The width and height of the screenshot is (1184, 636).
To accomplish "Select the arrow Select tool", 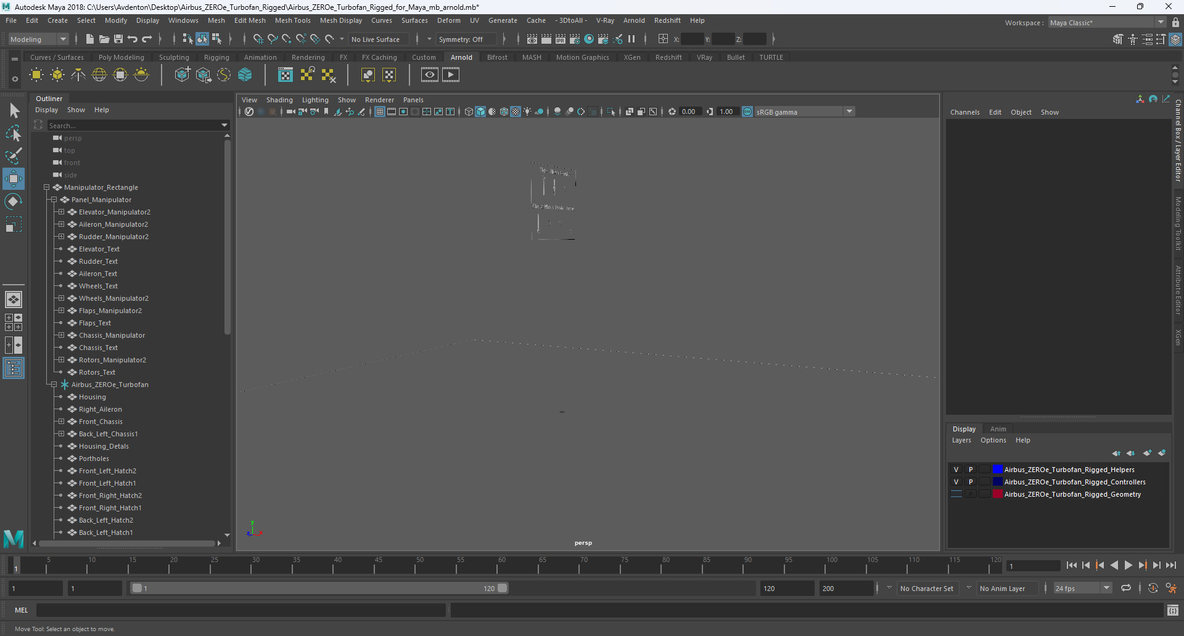I will (x=14, y=111).
